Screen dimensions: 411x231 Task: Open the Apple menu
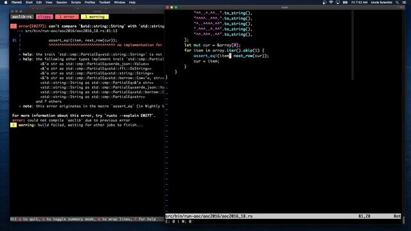6,3
